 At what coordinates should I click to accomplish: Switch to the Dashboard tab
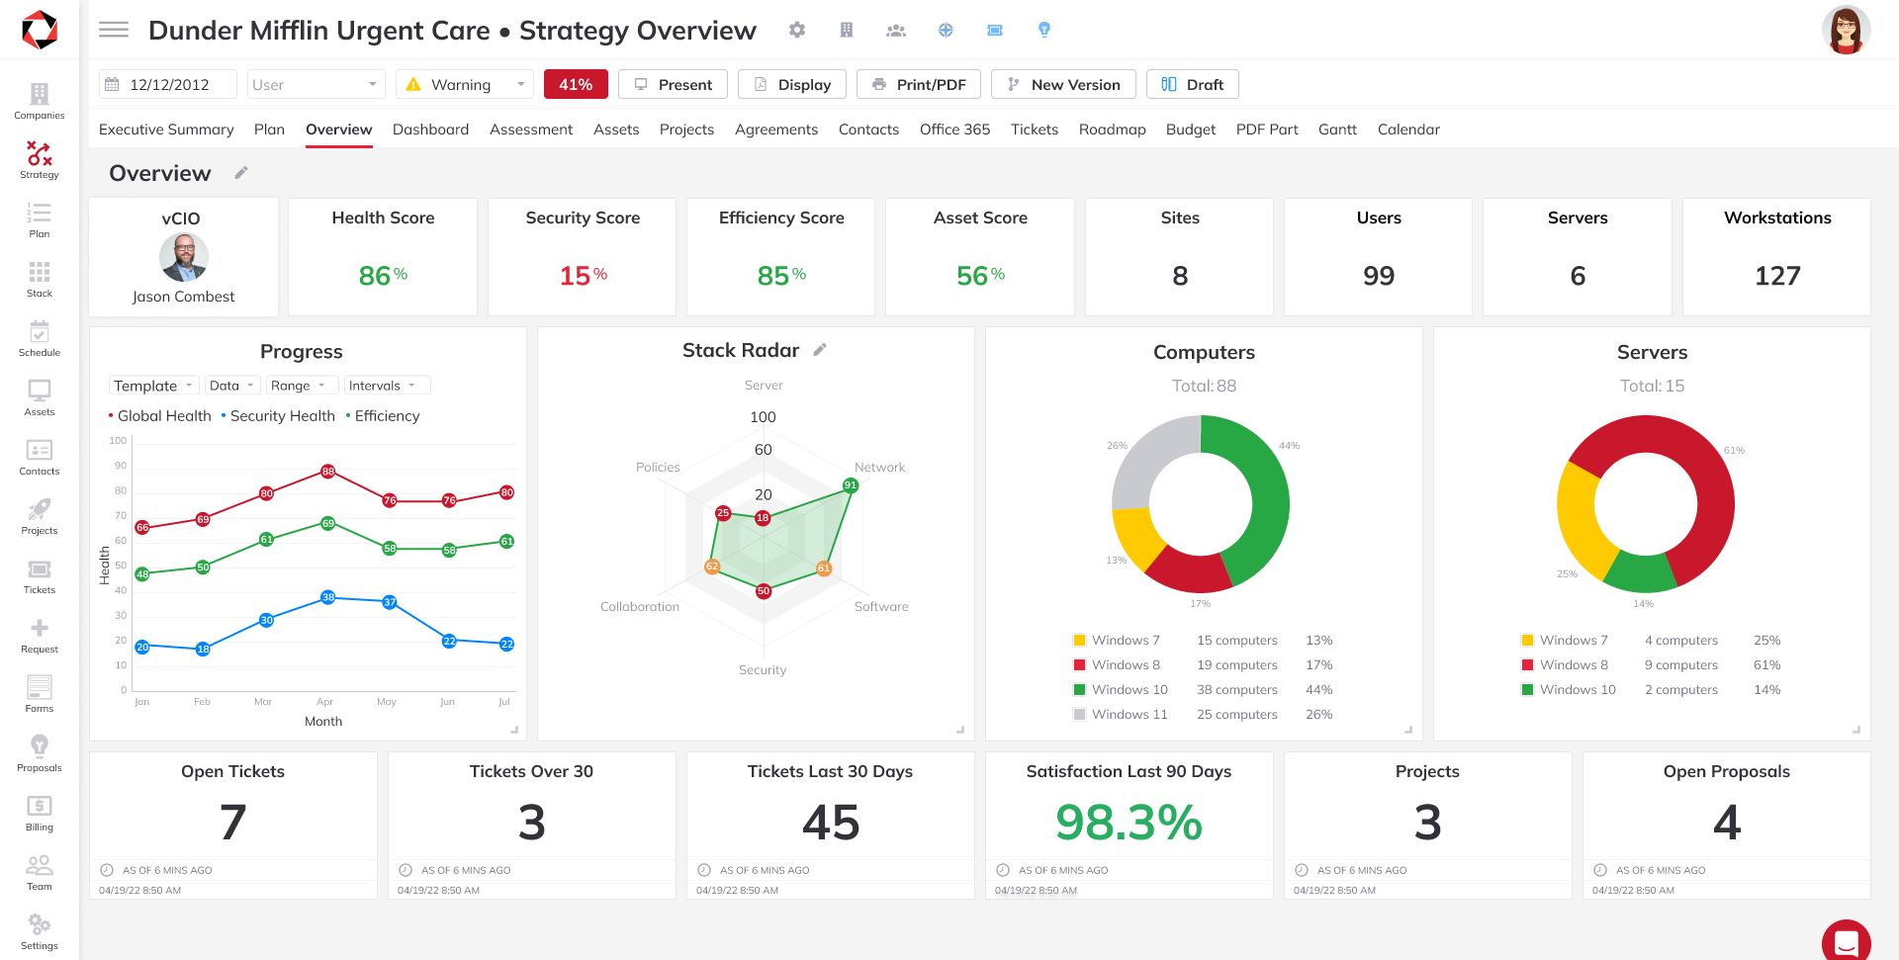[430, 130]
